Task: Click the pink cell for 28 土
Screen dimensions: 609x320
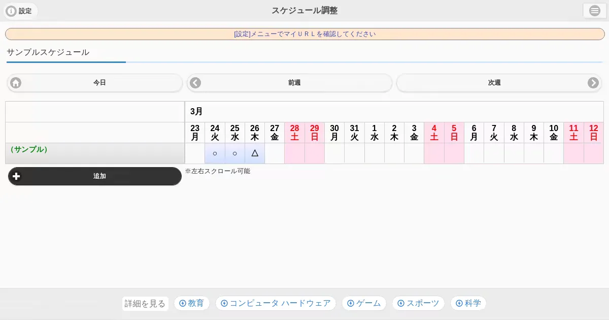Action: pyautogui.click(x=294, y=153)
